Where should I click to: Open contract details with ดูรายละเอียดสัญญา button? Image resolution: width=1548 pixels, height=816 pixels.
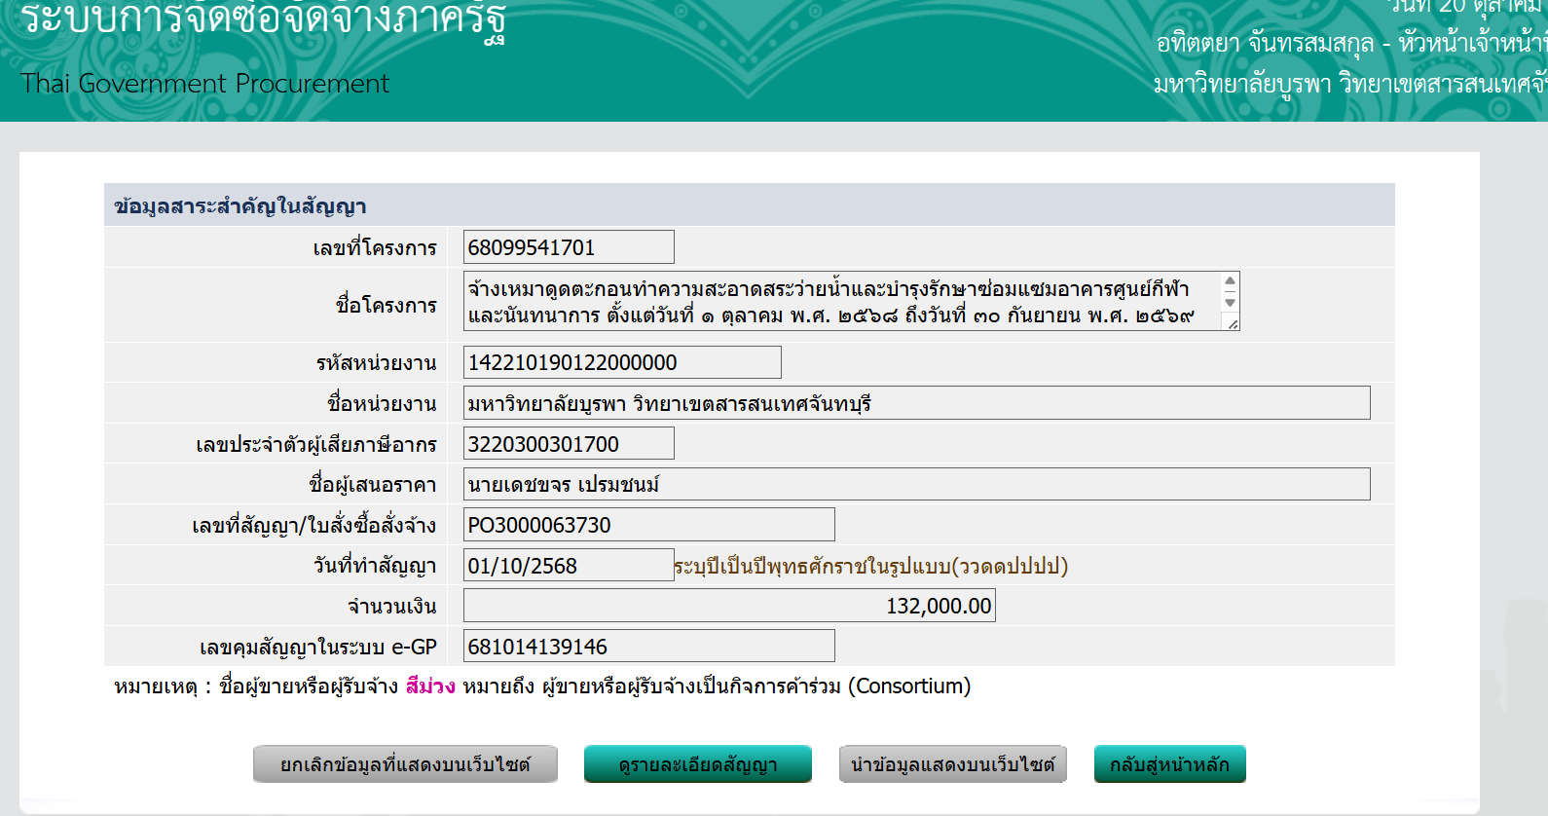point(697,764)
